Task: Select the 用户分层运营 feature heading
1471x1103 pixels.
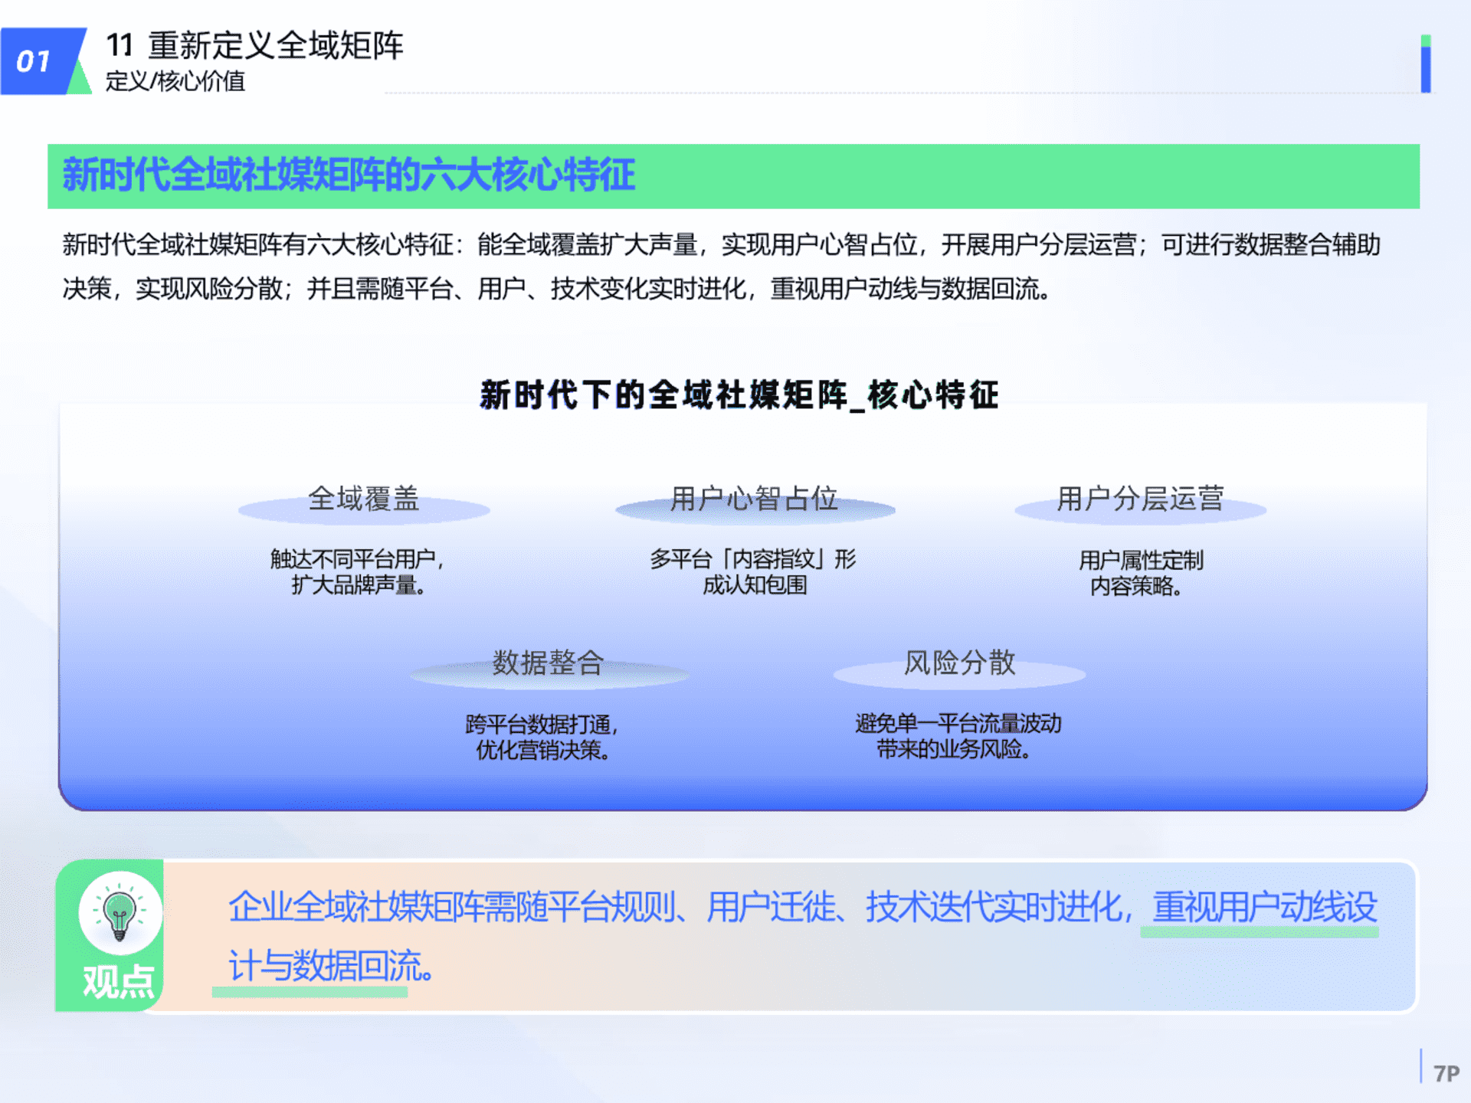Action: tap(1140, 499)
